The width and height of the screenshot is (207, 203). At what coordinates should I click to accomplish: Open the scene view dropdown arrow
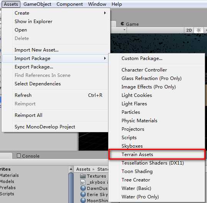(x=124, y=30)
